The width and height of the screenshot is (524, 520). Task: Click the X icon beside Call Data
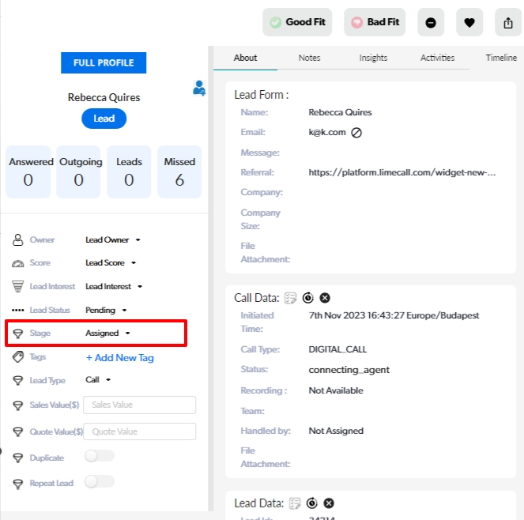[x=325, y=298]
